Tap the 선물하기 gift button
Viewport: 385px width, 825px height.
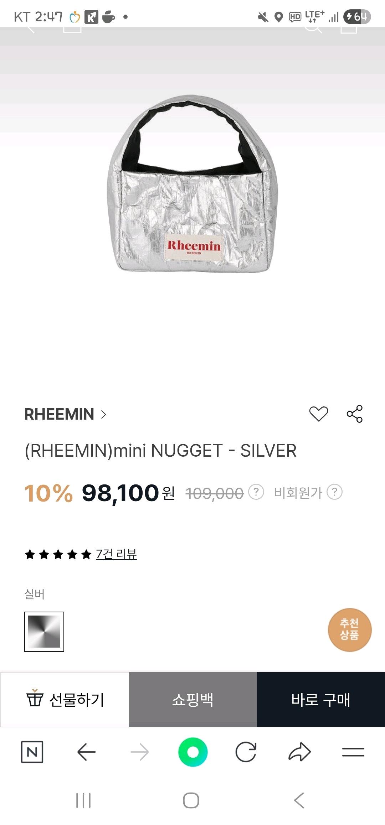pos(65,700)
